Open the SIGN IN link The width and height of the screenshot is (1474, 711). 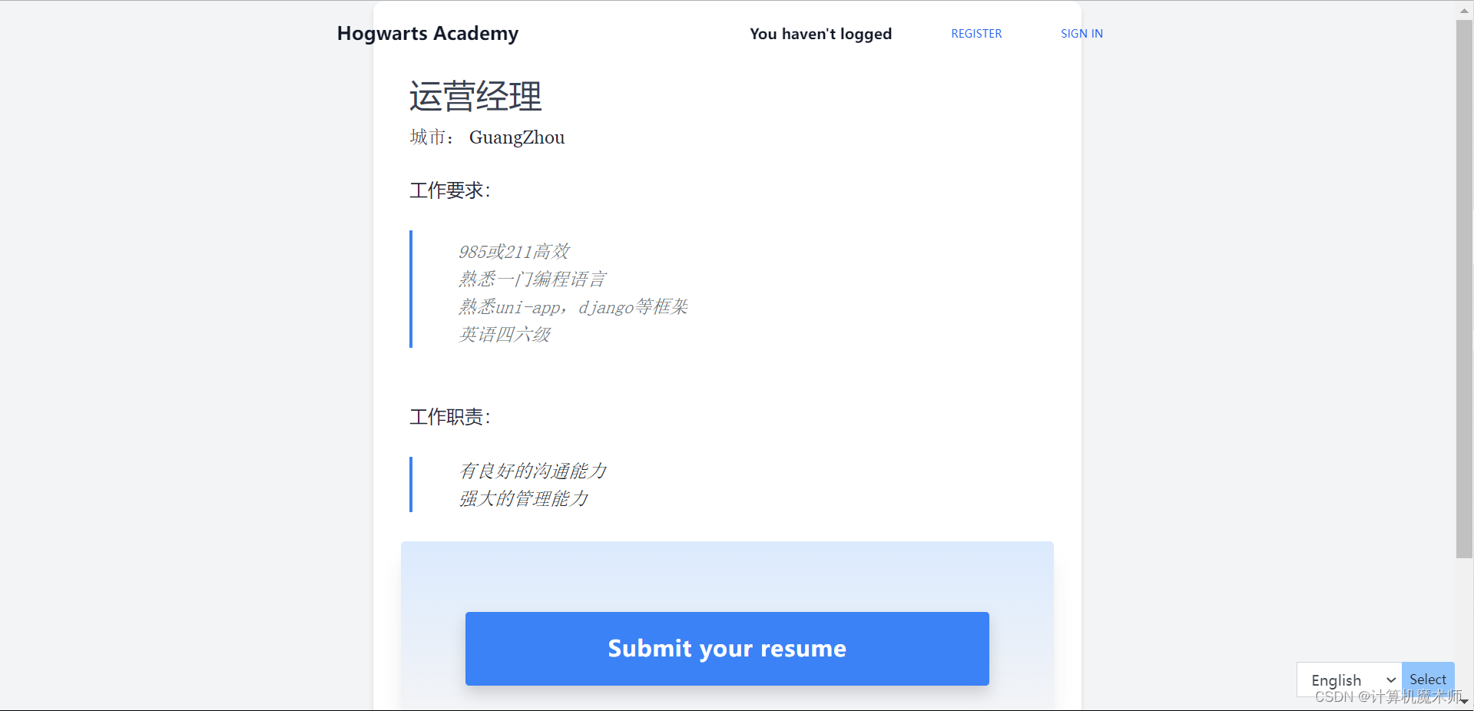(x=1081, y=33)
